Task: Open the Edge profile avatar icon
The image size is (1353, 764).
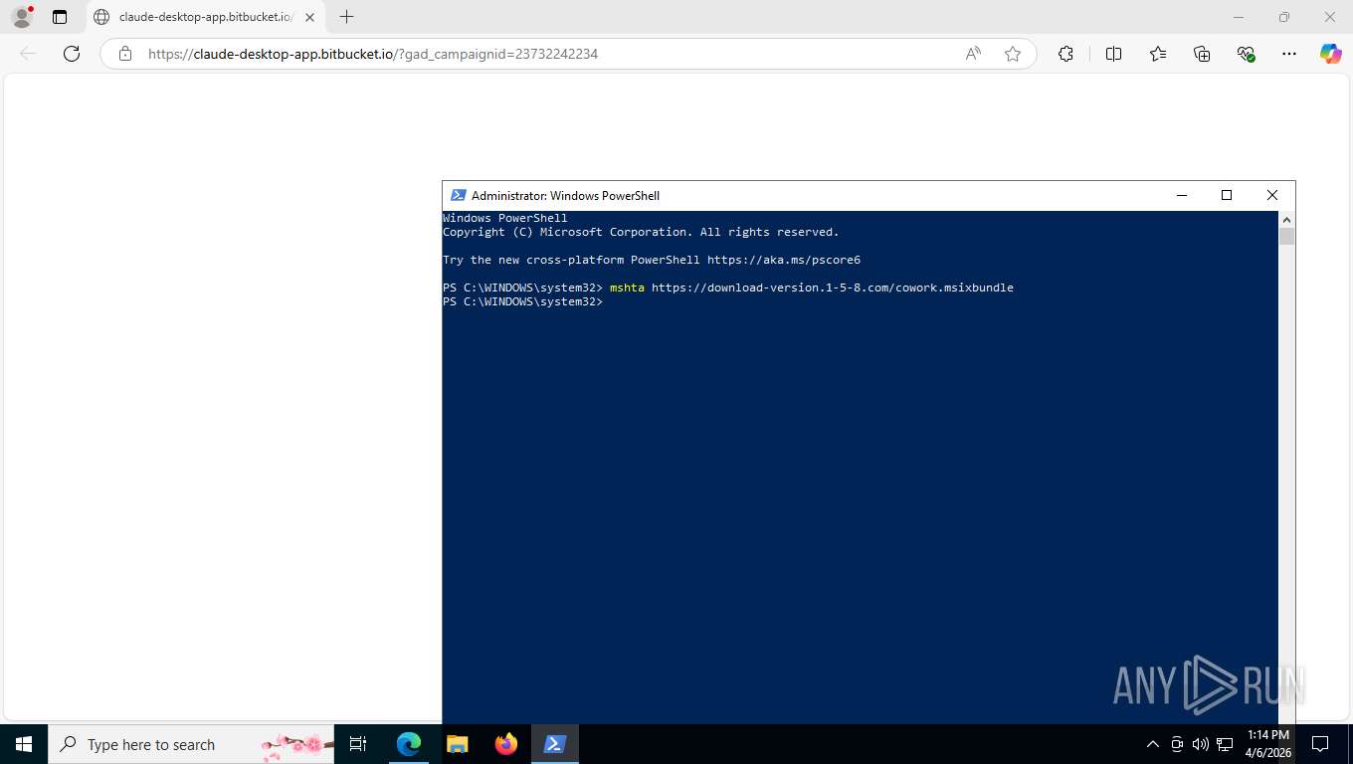Action: point(21,17)
